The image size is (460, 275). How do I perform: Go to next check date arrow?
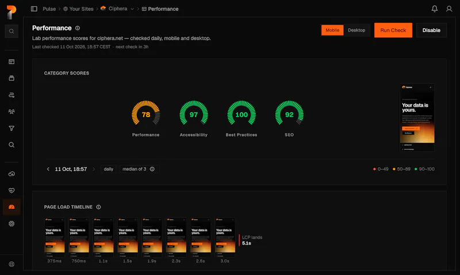point(94,169)
